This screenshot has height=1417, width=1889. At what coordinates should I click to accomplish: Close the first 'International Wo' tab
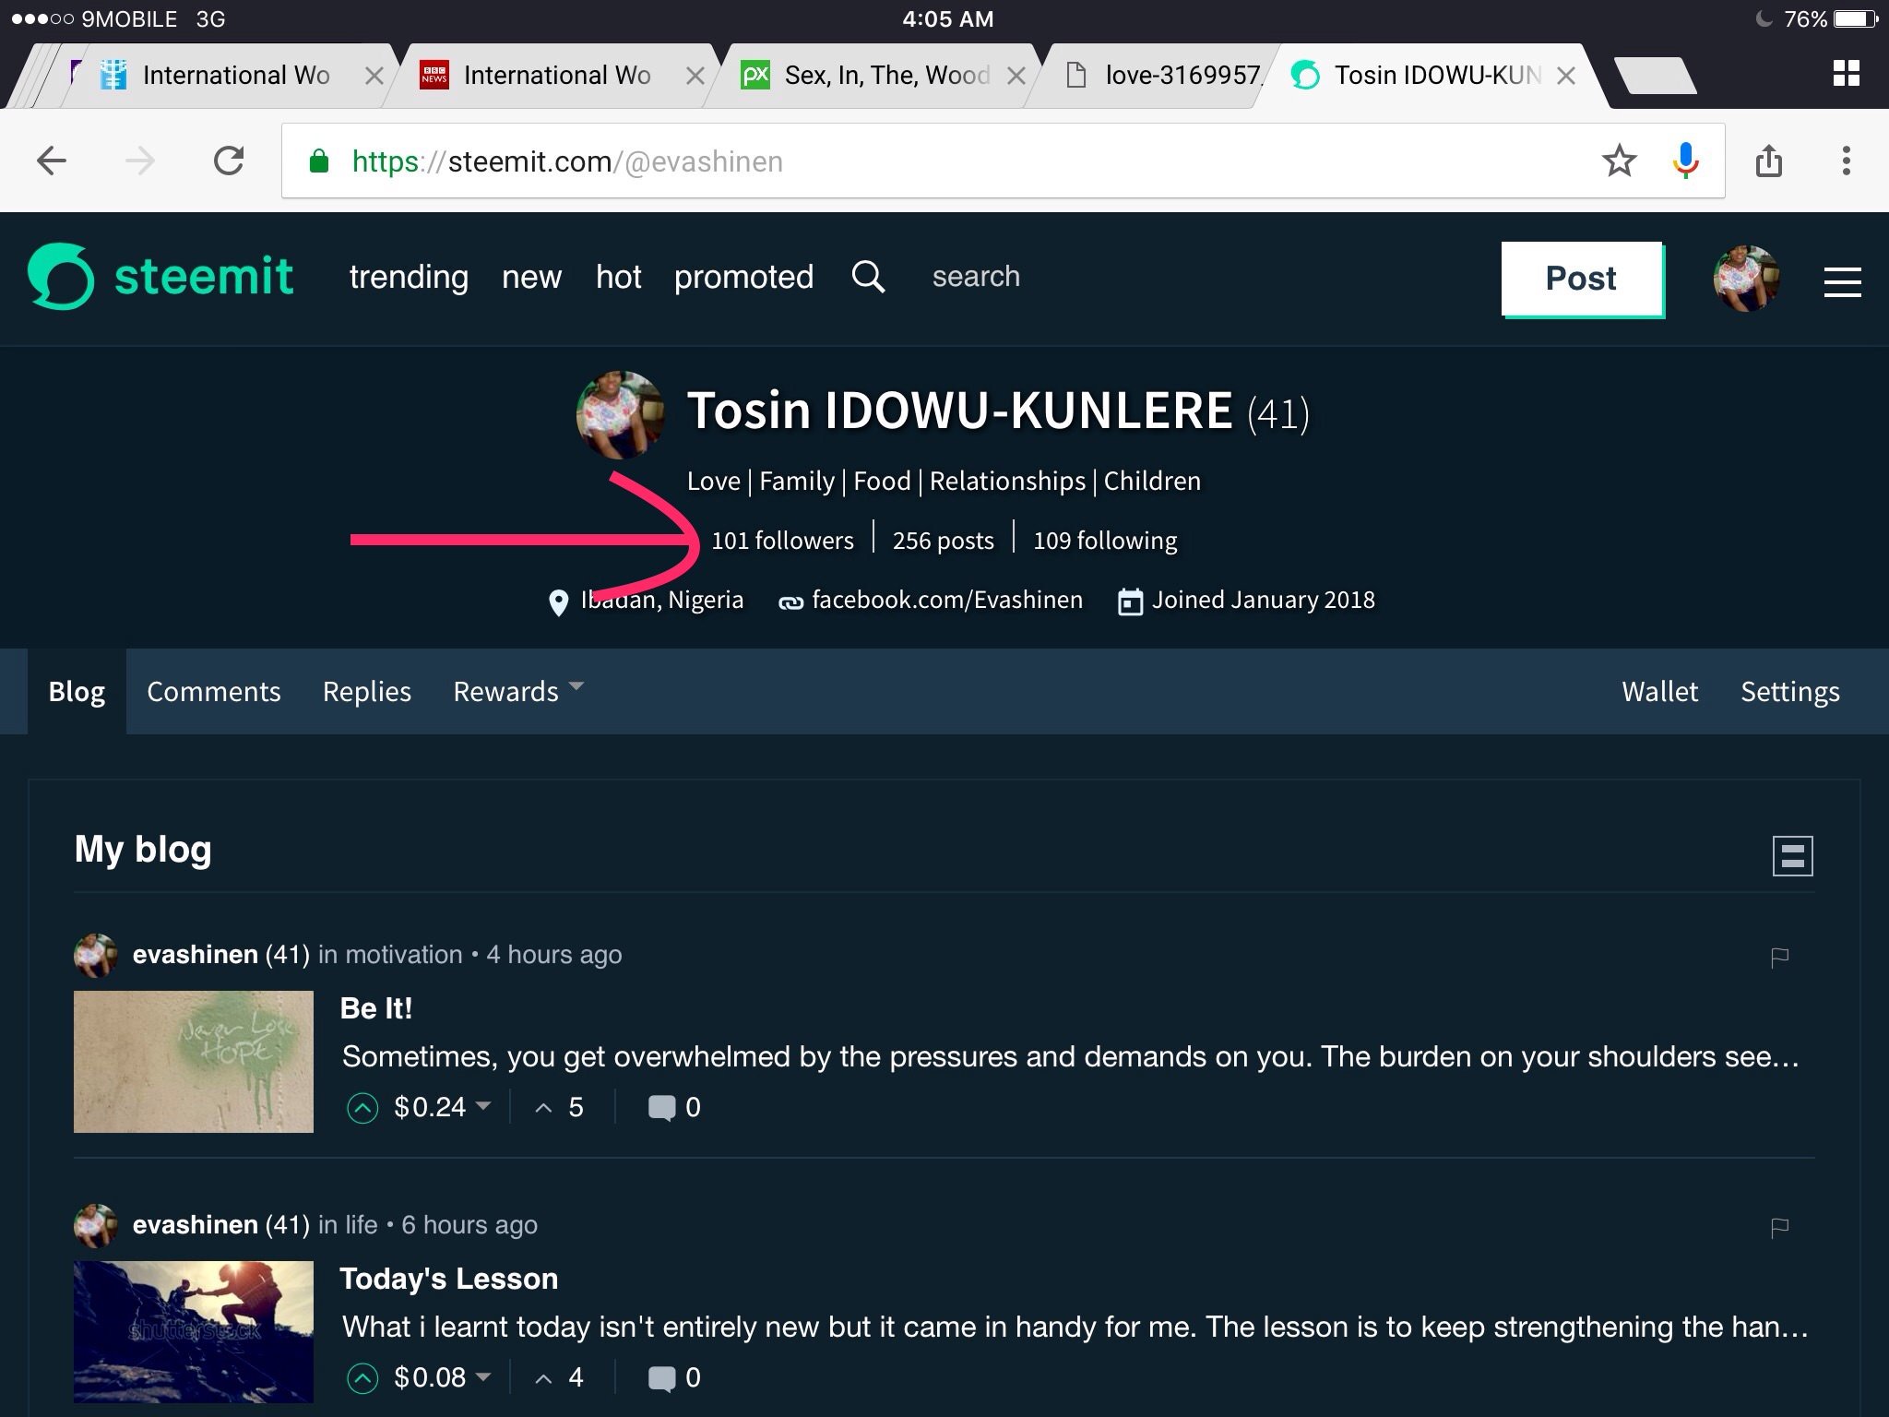pos(374,76)
